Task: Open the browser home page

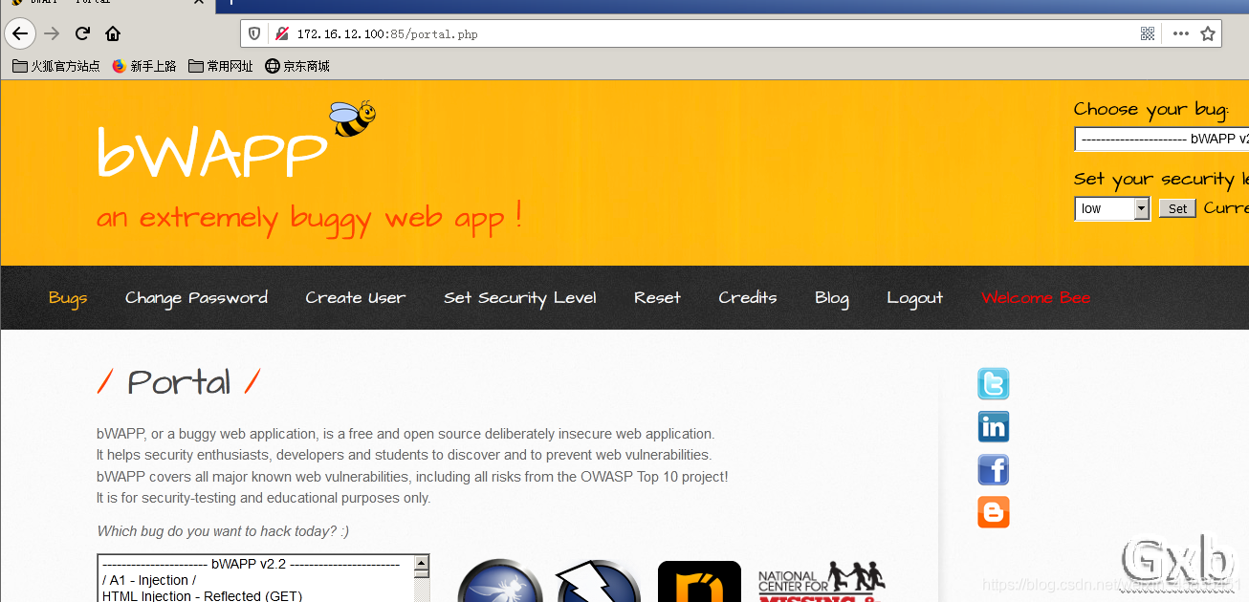Action: click(x=113, y=33)
